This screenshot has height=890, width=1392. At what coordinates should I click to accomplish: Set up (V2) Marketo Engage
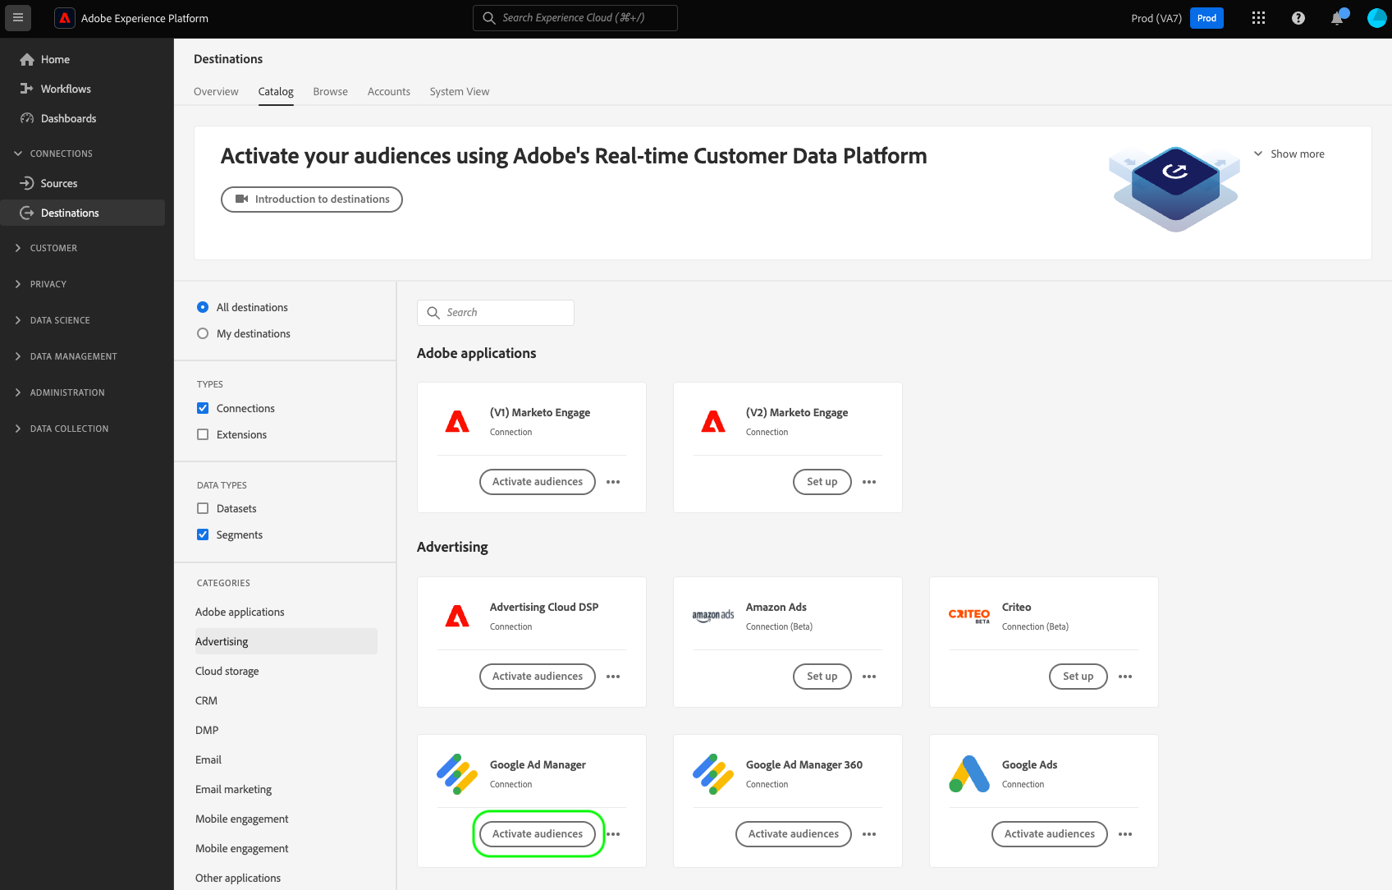click(x=822, y=482)
